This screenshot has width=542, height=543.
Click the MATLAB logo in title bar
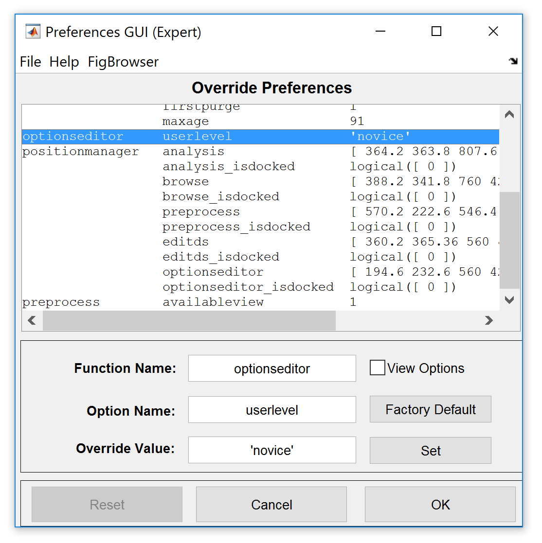tap(33, 32)
